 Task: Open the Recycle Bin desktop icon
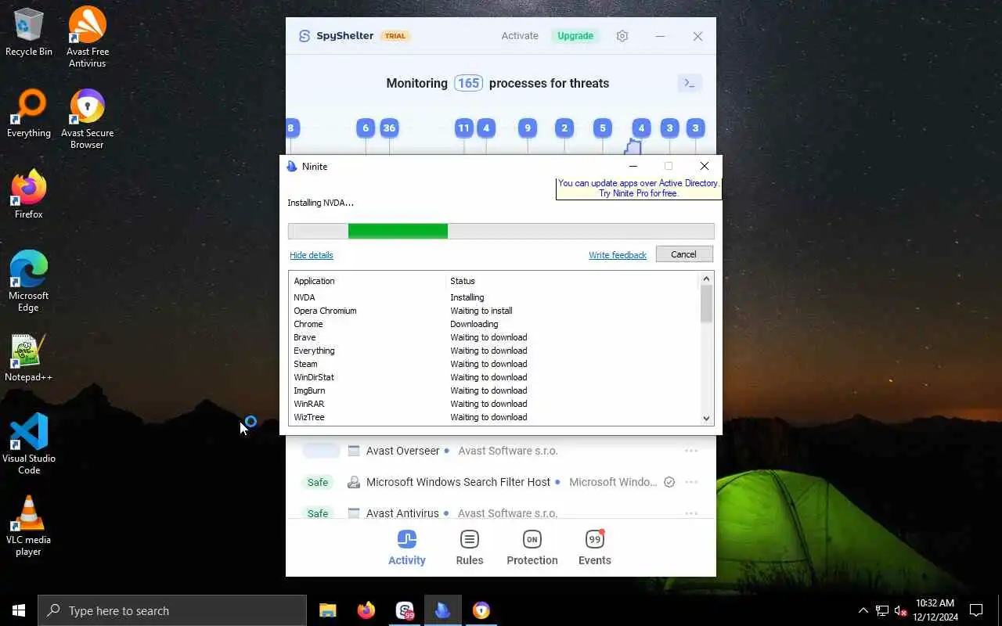pos(29,32)
